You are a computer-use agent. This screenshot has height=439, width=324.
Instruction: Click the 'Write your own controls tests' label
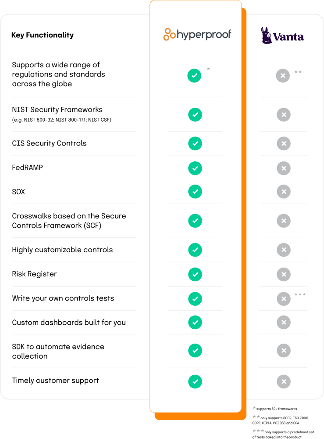tap(63, 298)
